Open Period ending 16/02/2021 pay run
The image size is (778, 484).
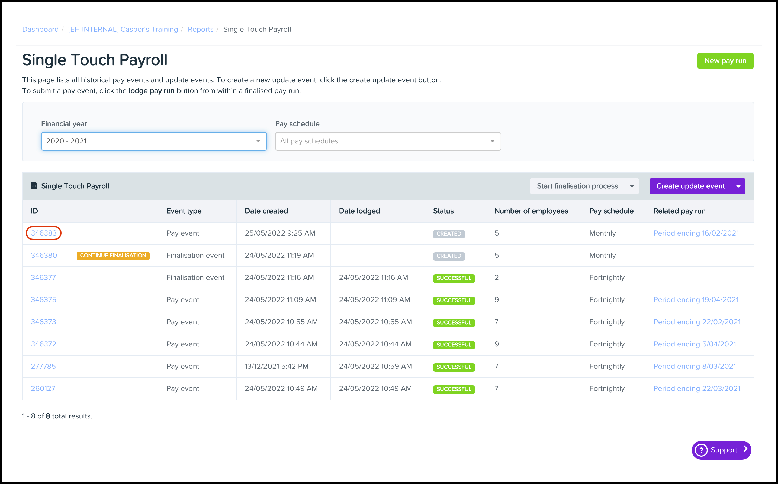pyautogui.click(x=696, y=233)
